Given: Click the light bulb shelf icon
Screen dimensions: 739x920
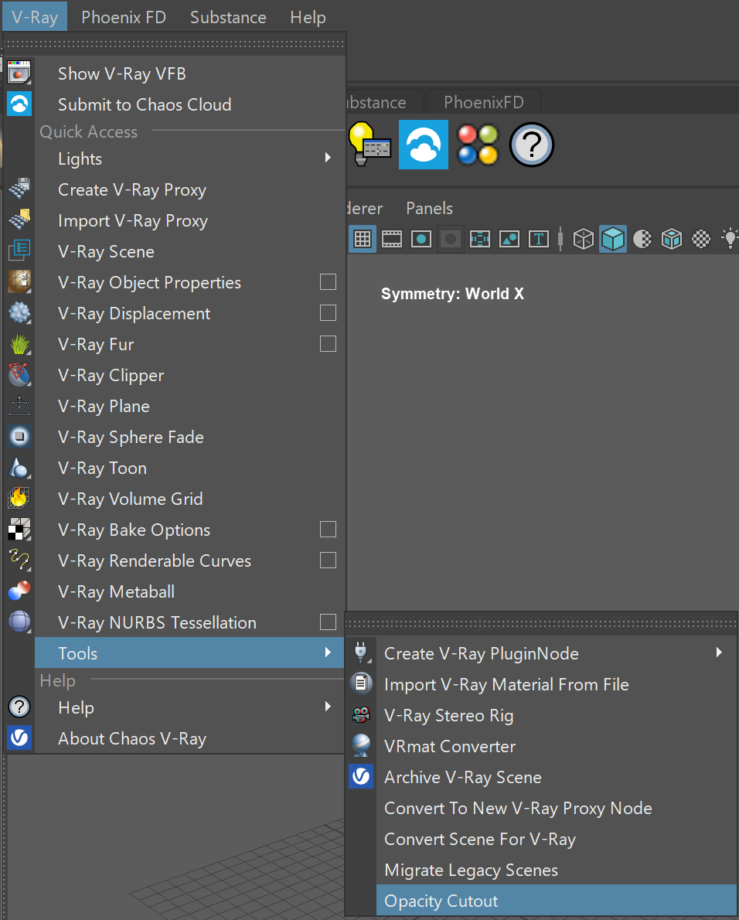Looking at the screenshot, I should tap(369, 145).
